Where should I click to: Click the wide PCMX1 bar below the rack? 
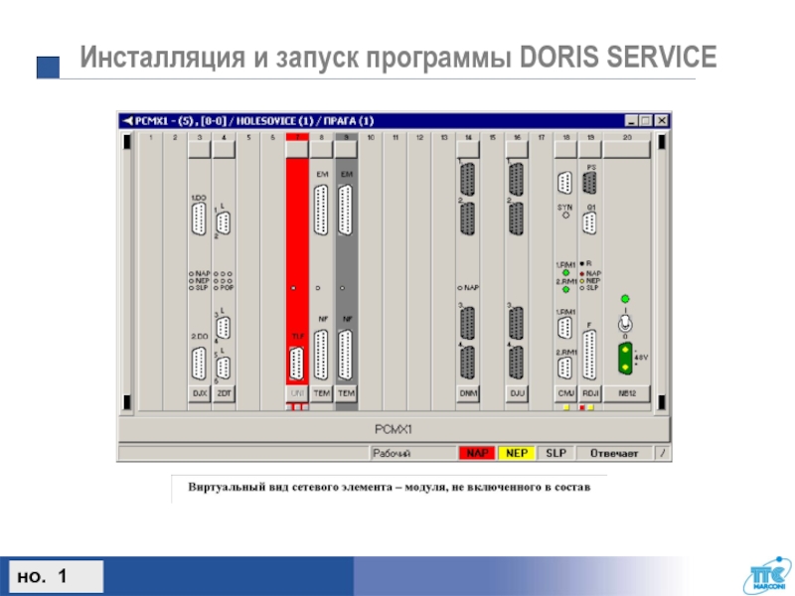[394, 429]
